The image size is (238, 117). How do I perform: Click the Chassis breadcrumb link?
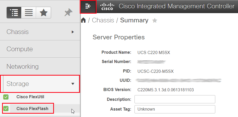pos(103,20)
